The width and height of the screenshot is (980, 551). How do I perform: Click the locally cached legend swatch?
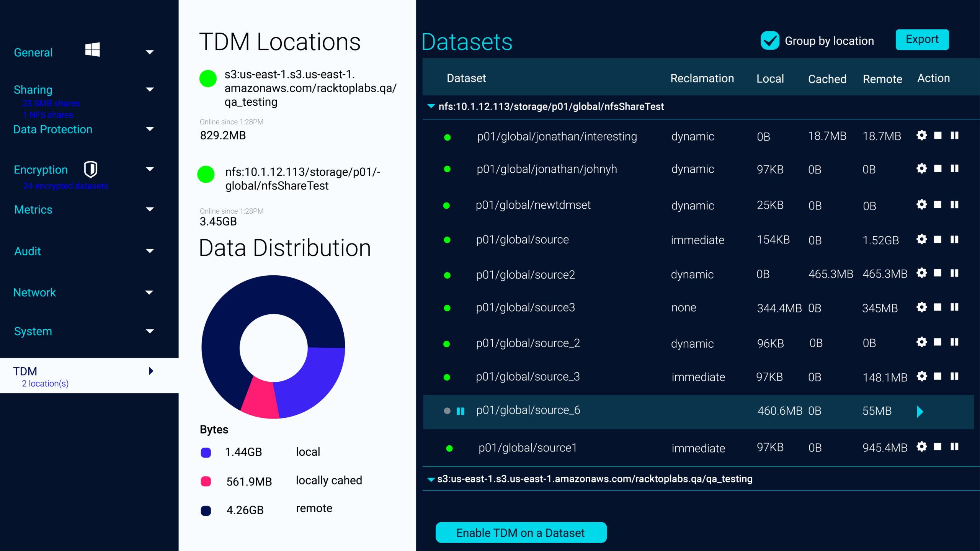[x=206, y=481]
